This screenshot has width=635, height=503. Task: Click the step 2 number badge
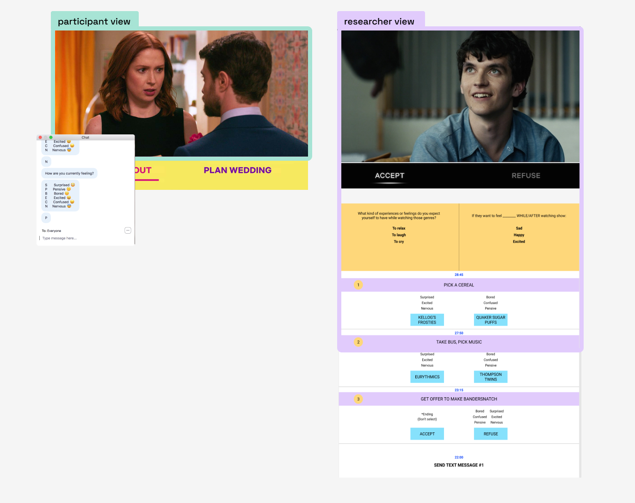(358, 342)
